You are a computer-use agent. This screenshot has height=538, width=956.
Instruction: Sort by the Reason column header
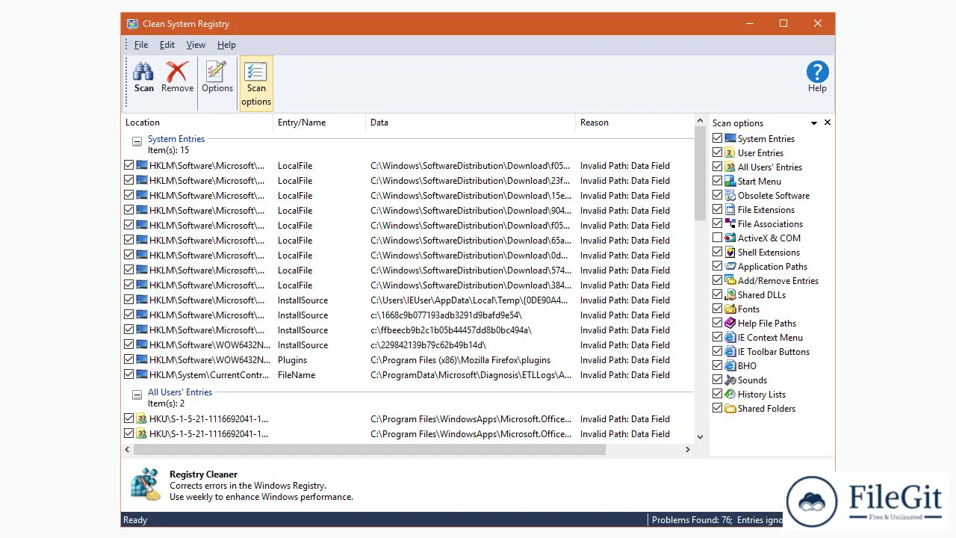[x=634, y=123]
